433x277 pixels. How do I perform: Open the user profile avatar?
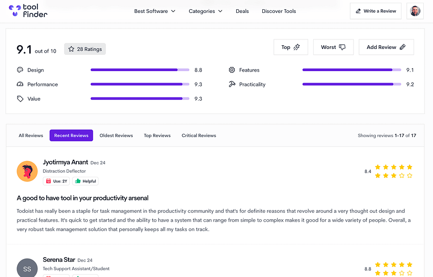pyautogui.click(x=415, y=11)
